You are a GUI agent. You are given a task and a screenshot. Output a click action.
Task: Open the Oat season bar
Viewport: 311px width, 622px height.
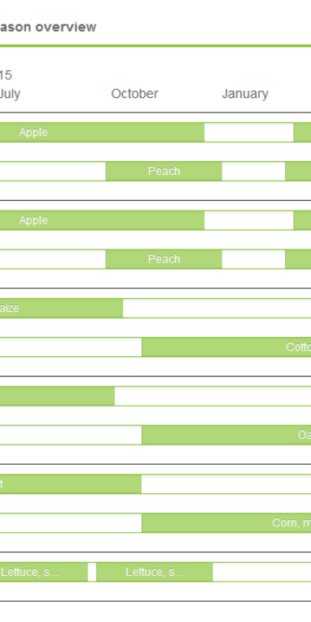point(227,435)
